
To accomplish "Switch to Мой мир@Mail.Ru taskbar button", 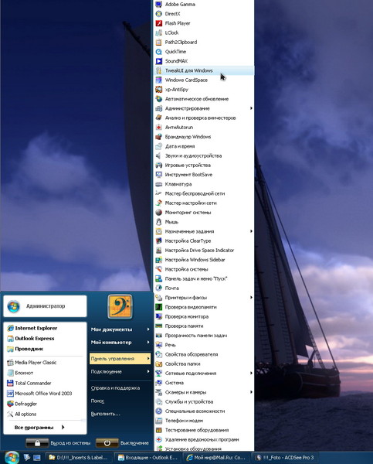I will pos(216,458).
